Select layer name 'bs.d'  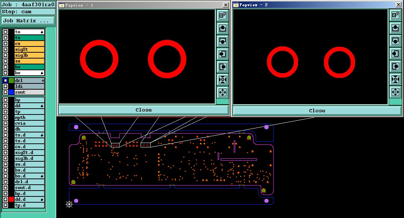click(29, 170)
